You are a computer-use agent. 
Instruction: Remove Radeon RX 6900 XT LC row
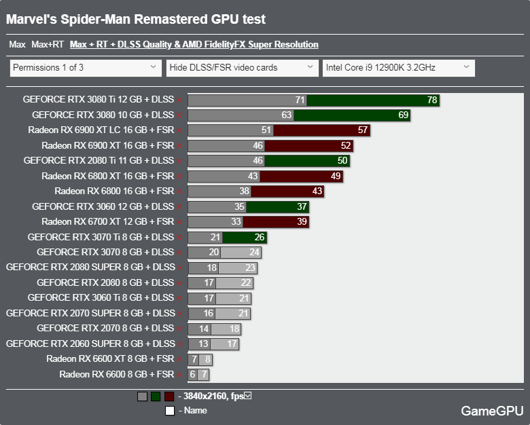179,130
